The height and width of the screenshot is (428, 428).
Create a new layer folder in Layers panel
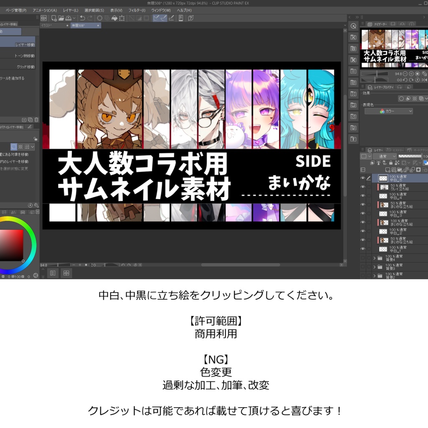click(x=400, y=170)
